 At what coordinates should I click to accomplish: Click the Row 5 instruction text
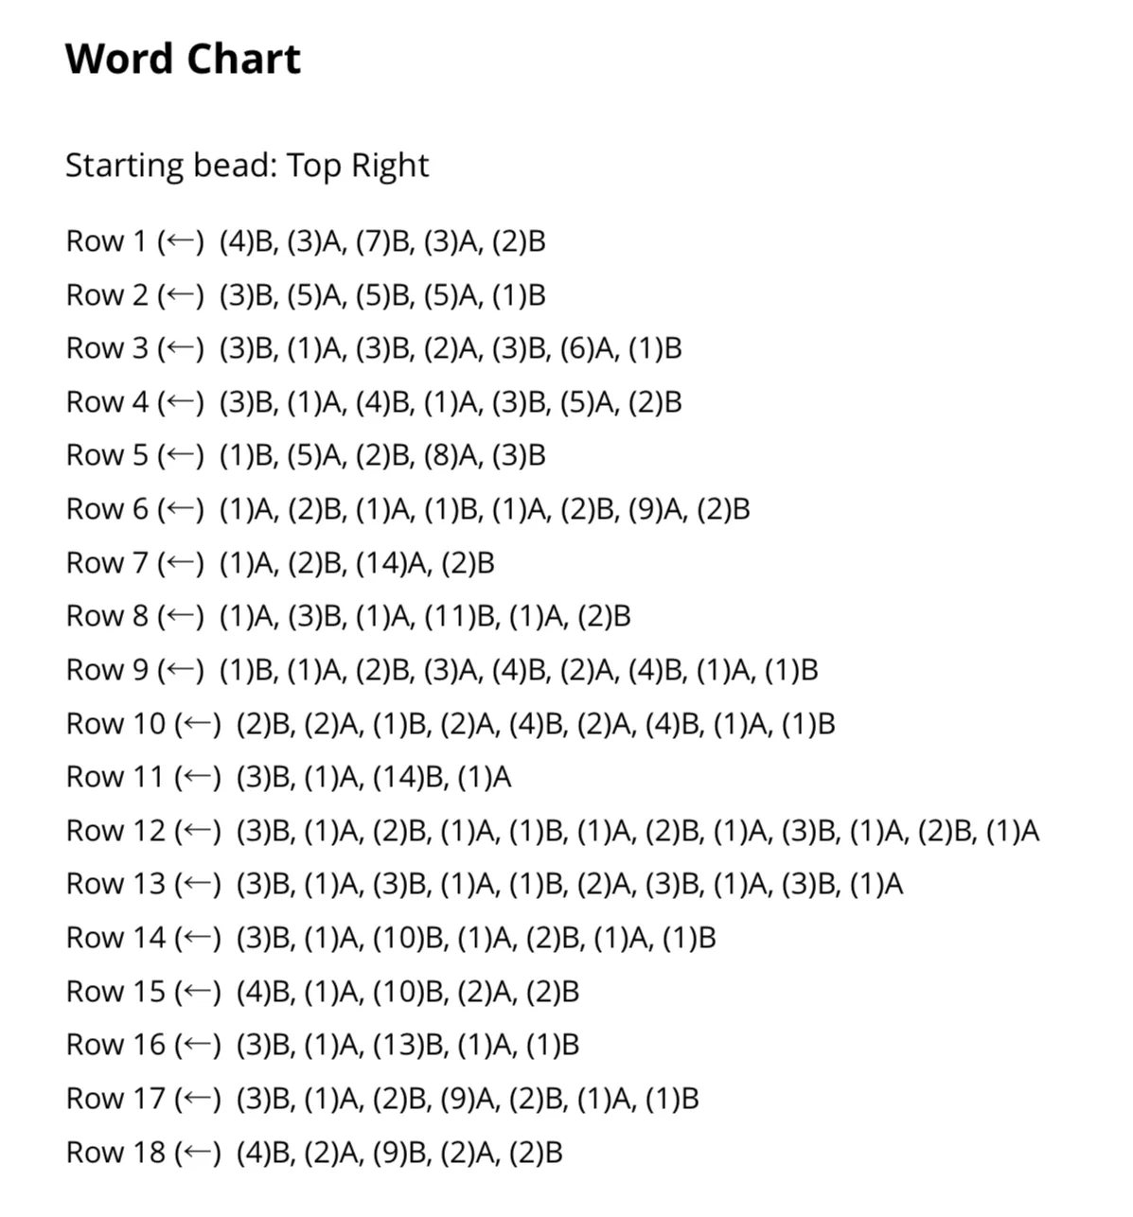305,456
